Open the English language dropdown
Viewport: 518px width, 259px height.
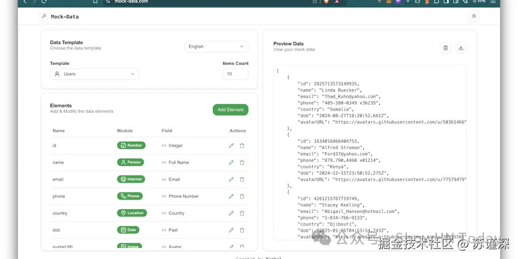pos(217,47)
